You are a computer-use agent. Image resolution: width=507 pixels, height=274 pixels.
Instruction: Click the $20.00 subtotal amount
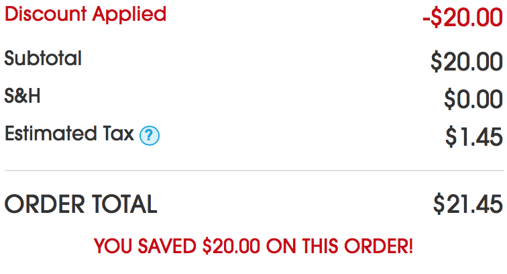click(x=467, y=62)
